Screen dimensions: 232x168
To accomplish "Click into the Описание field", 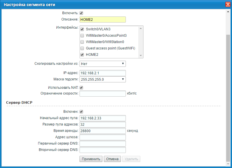I will pyautogui.click(x=102, y=19).
